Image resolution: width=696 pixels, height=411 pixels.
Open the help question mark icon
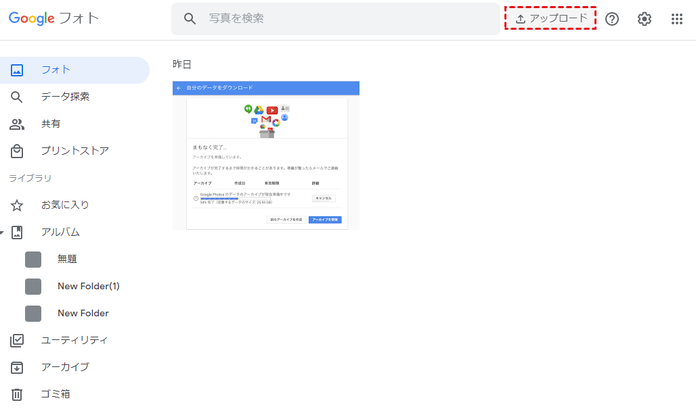(x=612, y=19)
